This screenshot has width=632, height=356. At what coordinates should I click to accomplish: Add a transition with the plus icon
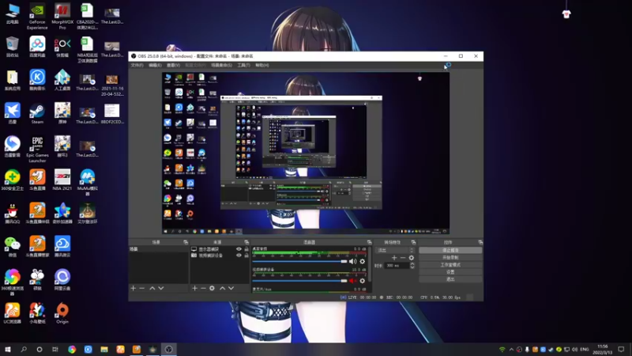pyautogui.click(x=394, y=258)
